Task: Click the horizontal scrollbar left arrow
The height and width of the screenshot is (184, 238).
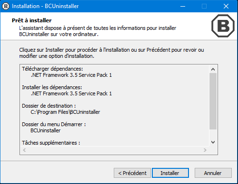Action: [24, 150]
